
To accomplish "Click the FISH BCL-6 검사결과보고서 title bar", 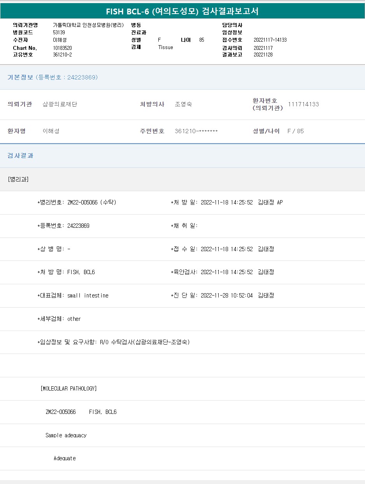I will 182,11.
